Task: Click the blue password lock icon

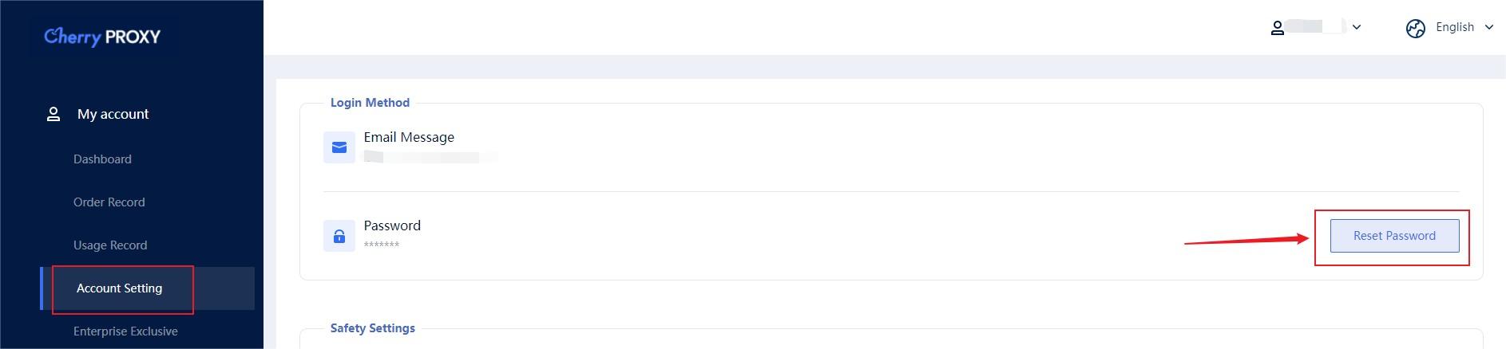Action: (x=339, y=236)
